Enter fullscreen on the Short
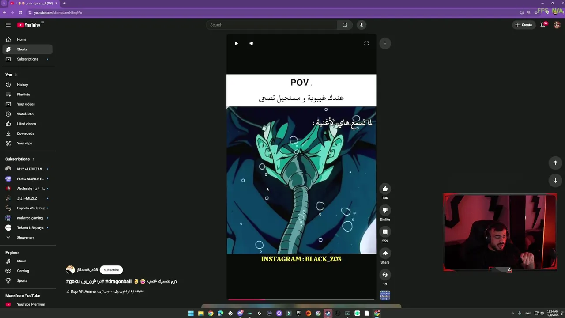Screen dimensions: 565x318 pos(366,43)
